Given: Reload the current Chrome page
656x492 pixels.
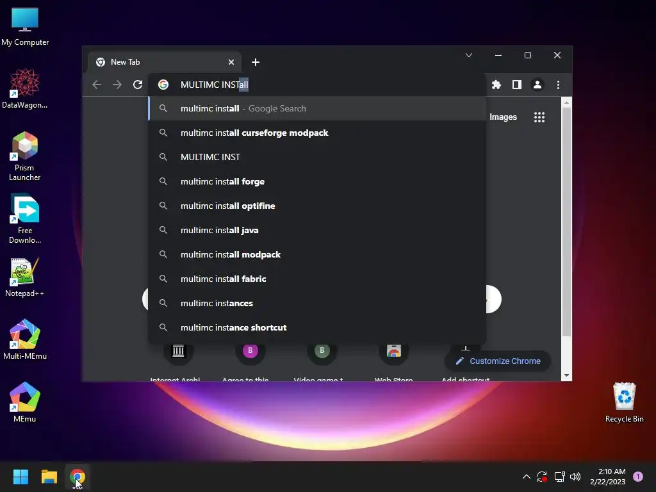Looking at the screenshot, I should point(138,85).
